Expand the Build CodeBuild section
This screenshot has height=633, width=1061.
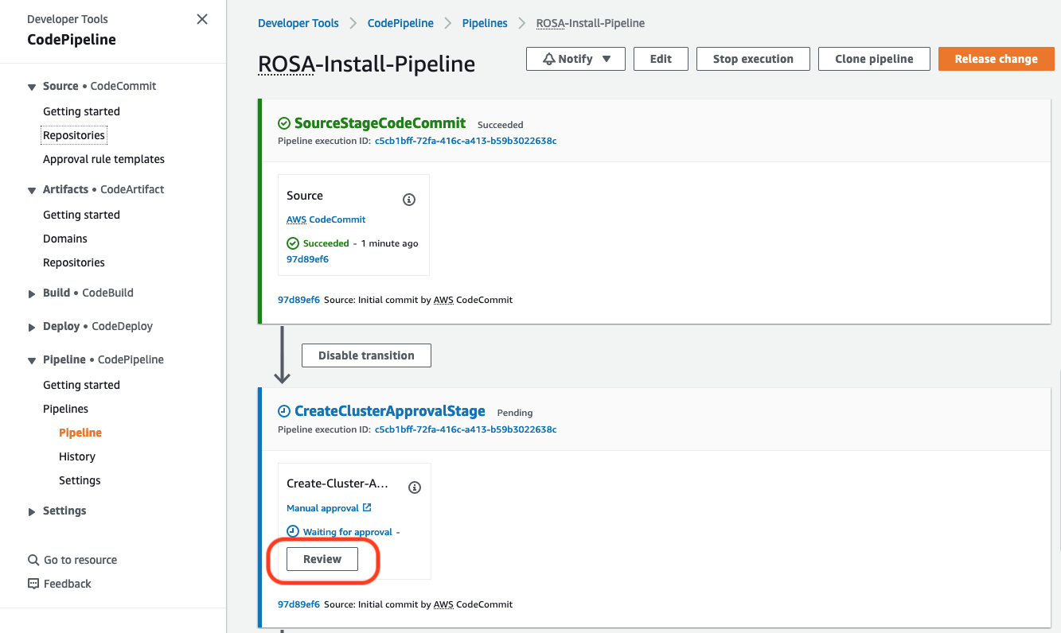(x=32, y=293)
